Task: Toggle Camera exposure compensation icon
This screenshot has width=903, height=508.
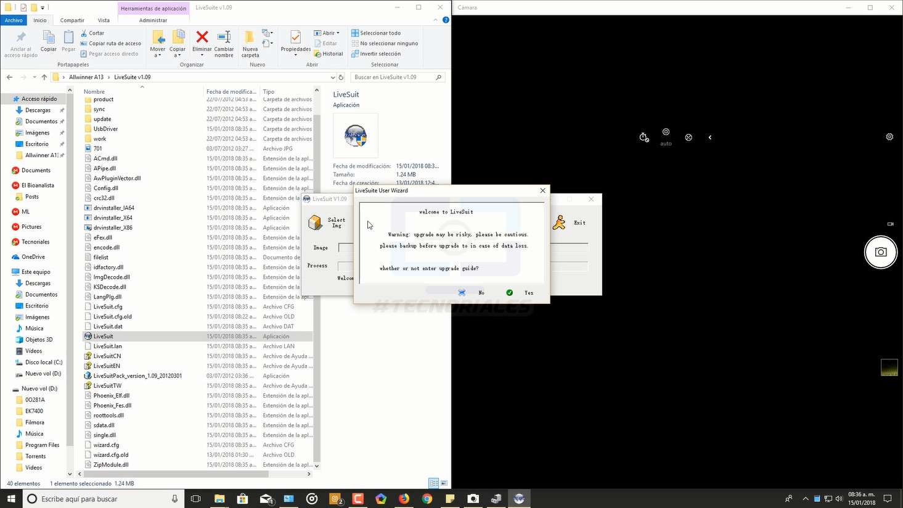Action: pyautogui.click(x=688, y=137)
